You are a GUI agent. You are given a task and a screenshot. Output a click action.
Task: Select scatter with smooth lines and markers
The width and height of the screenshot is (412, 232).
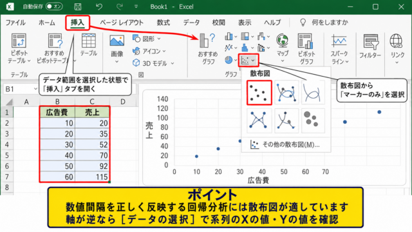point(286,93)
